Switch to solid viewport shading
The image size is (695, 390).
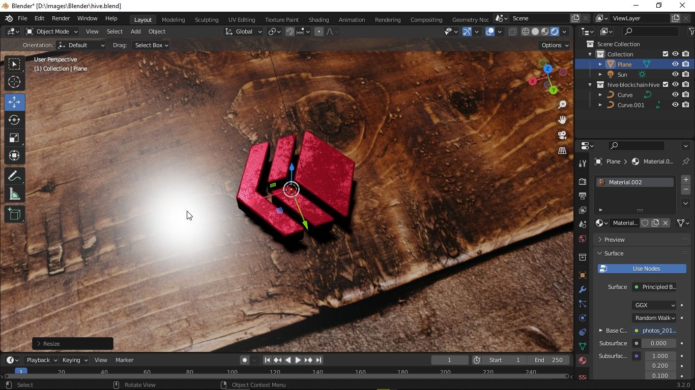(535, 31)
